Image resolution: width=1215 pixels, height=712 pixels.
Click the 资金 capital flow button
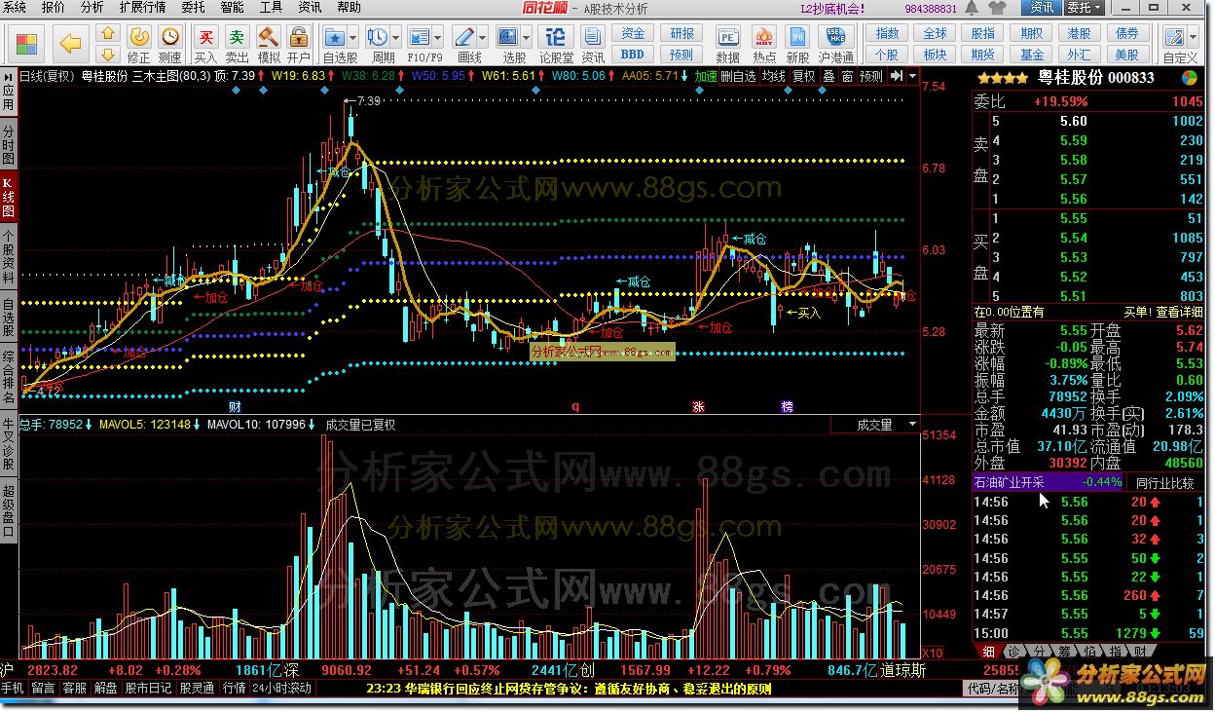pyautogui.click(x=633, y=34)
